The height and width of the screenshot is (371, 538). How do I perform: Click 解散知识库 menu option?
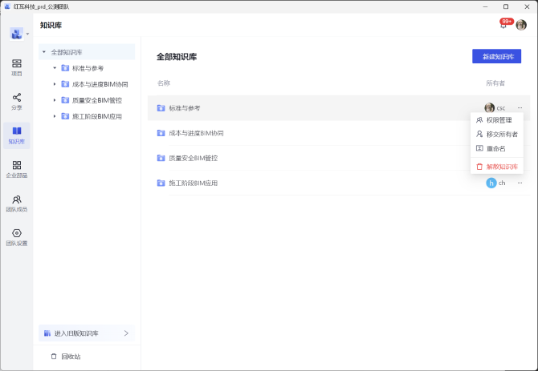tap(498, 167)
